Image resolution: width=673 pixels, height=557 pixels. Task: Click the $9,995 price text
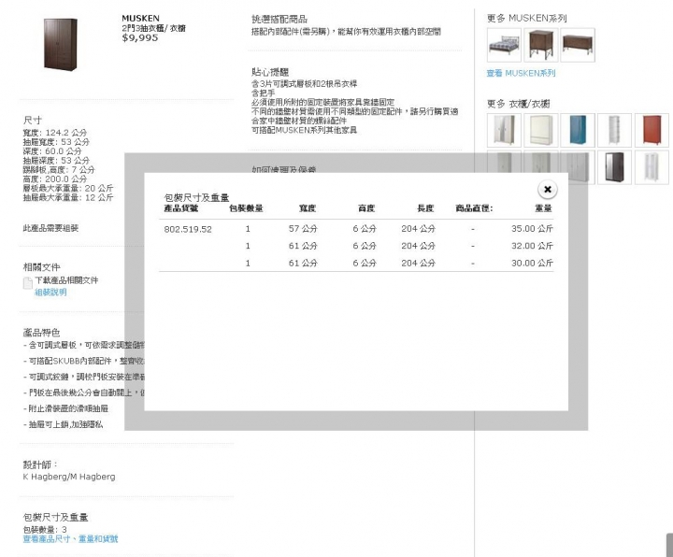140,37
